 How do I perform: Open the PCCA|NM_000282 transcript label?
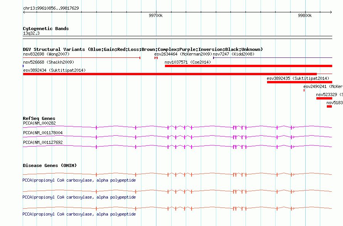point(39,123)
